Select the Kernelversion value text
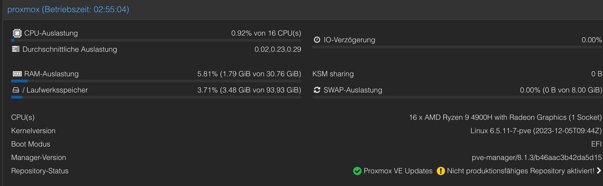 coord(536,131)
